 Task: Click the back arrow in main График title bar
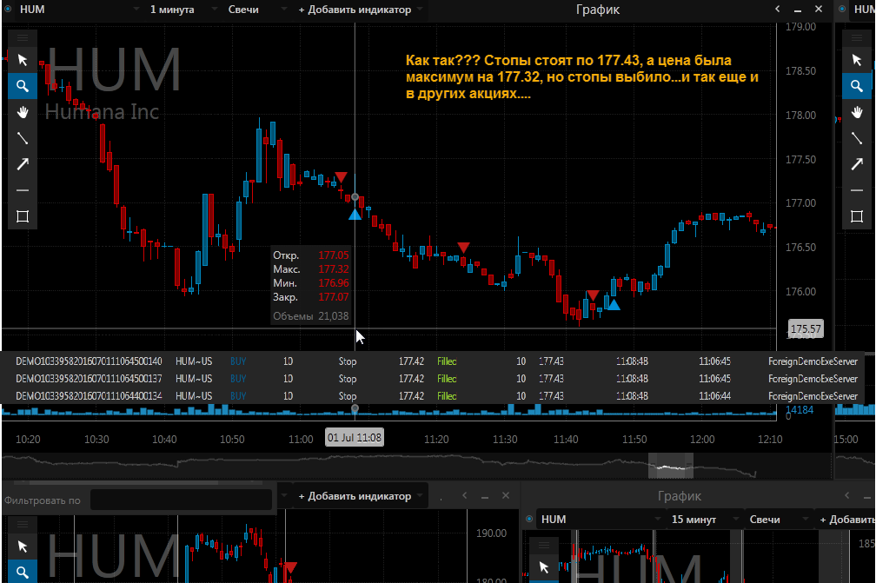[777, 9]
